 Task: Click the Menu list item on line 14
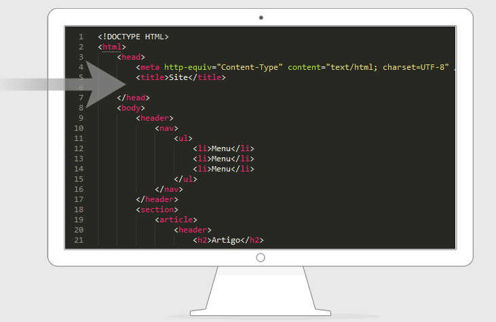tap(223, 169)
